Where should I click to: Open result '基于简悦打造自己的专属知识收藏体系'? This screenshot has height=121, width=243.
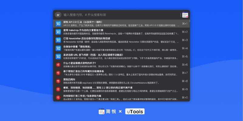[x=121, y=73]
